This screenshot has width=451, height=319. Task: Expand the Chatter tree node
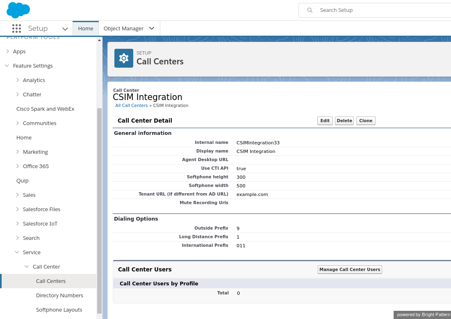18,94
